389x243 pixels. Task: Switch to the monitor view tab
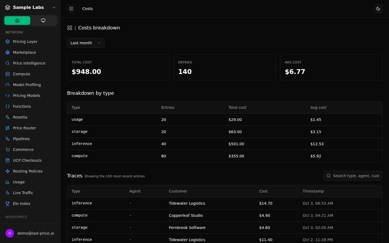tap(43, 21)
